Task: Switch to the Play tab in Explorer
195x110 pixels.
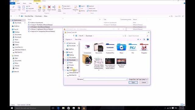Action: tap(37, 3)
